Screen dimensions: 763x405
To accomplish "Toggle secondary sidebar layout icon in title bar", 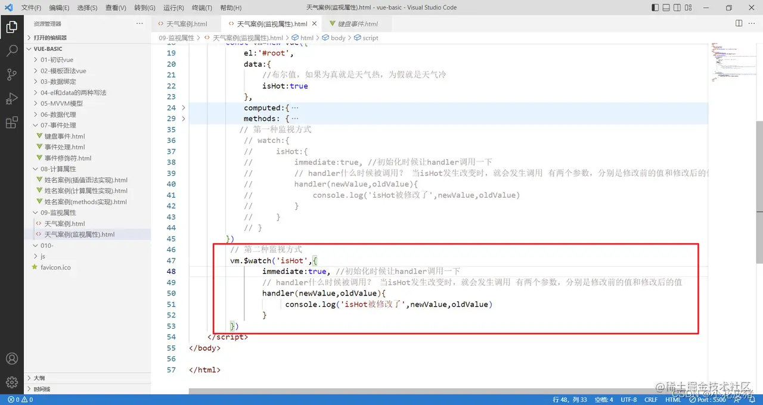I will (677, 8).
